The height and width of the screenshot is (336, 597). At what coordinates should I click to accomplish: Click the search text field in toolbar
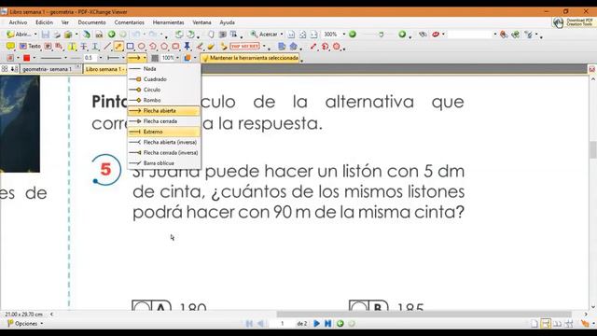470,35
